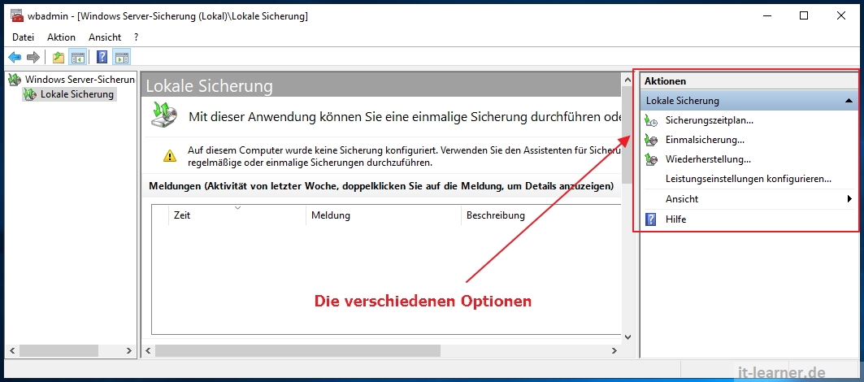The height and width of the screenshot is (382, 864).
Task: Click the center pane scroll down arrow
Action: 627,336
